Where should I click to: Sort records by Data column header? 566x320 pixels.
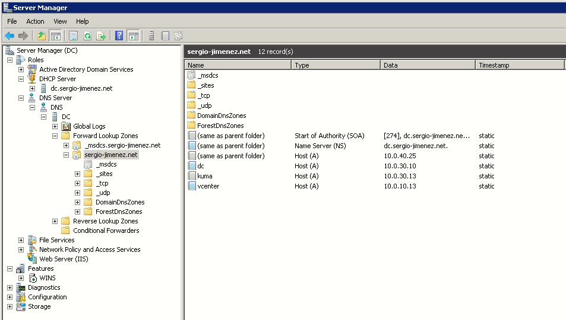click(428, 65)
